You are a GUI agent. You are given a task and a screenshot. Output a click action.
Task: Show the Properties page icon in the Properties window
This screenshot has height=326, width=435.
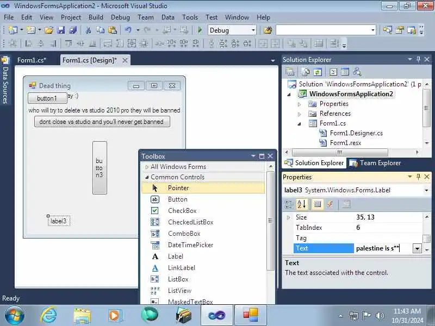pyautogui.click(x=318, y=204)
